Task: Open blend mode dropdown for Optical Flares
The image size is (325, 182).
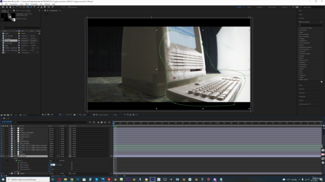Action: point(52,141)
